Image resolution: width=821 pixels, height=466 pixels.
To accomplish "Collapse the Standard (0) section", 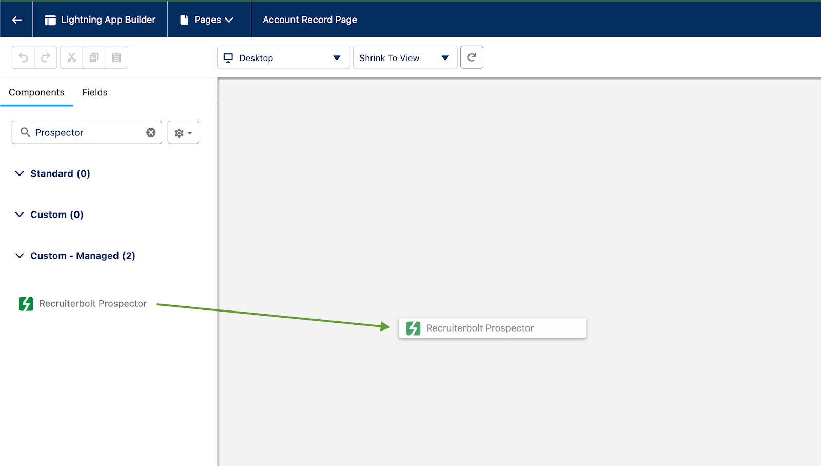I will tap(19, 173).
